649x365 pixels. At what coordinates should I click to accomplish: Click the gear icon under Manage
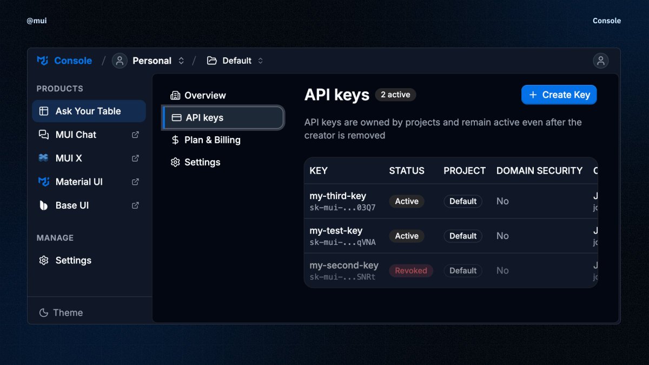point(44,260)
